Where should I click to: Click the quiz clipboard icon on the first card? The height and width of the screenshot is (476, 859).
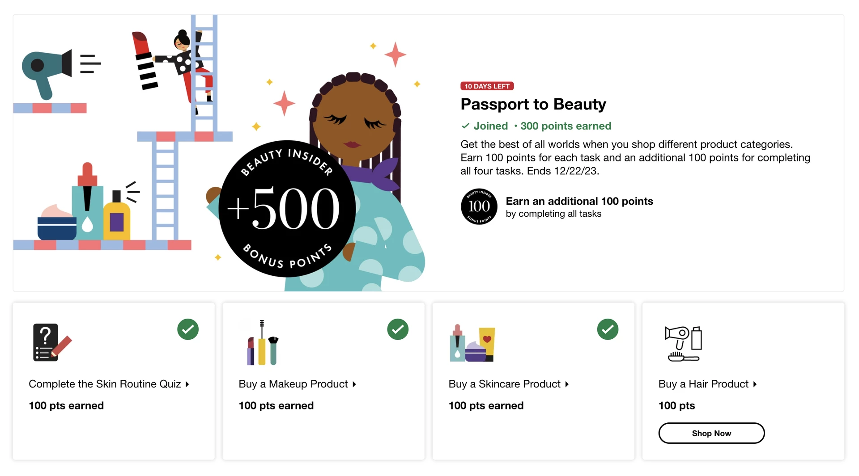point(51,342)
